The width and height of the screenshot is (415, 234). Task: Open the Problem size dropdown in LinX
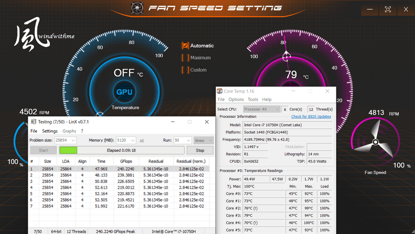pyautogui.click(x=65, y=140)
